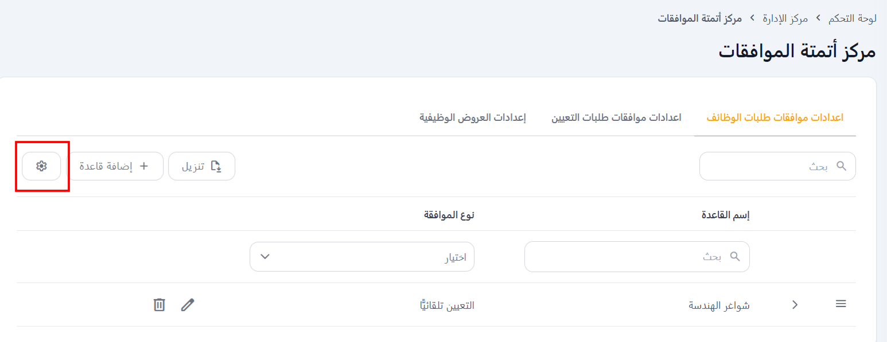The height and width of the screenshot is (342, 887).
Task: Click the pencil edit icon for شواغر الهندسة
Action: click(x=188, y=305)
